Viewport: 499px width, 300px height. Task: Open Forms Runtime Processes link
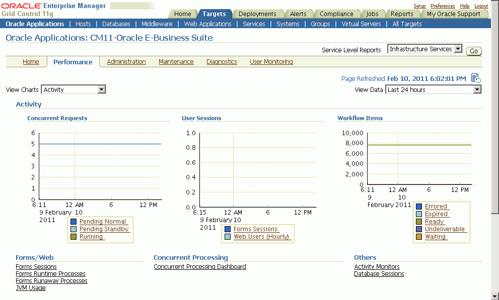(x=50, y=274)
